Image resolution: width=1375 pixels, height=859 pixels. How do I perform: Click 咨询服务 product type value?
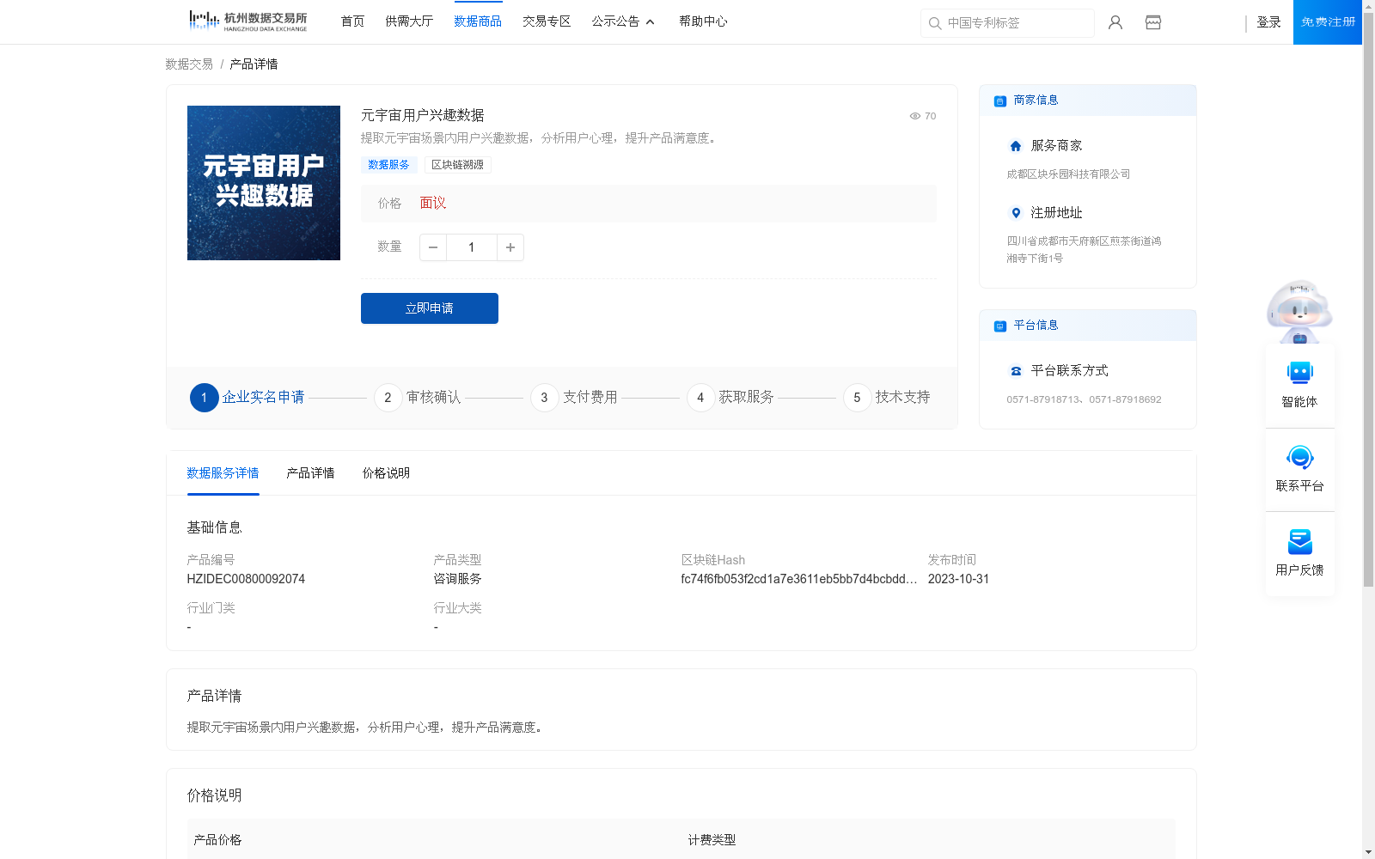tap(457, 579)
